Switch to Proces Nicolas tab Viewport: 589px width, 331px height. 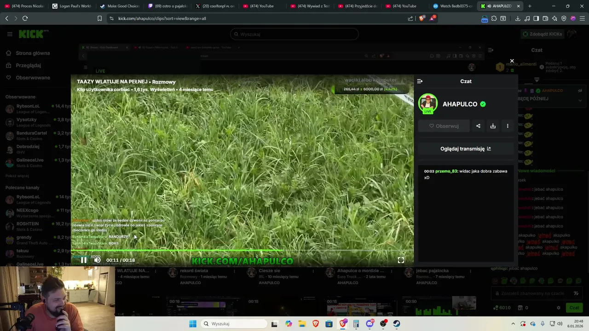click(24, 6)
